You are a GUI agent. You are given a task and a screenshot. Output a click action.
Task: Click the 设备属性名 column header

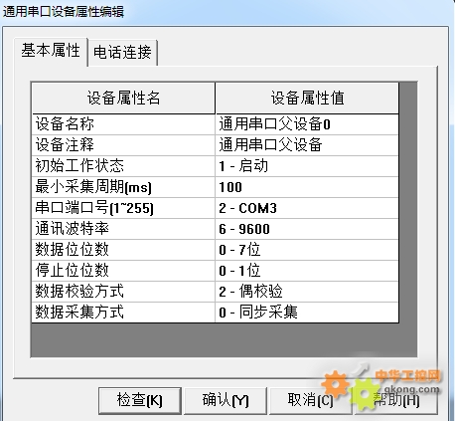pos(123,99)
